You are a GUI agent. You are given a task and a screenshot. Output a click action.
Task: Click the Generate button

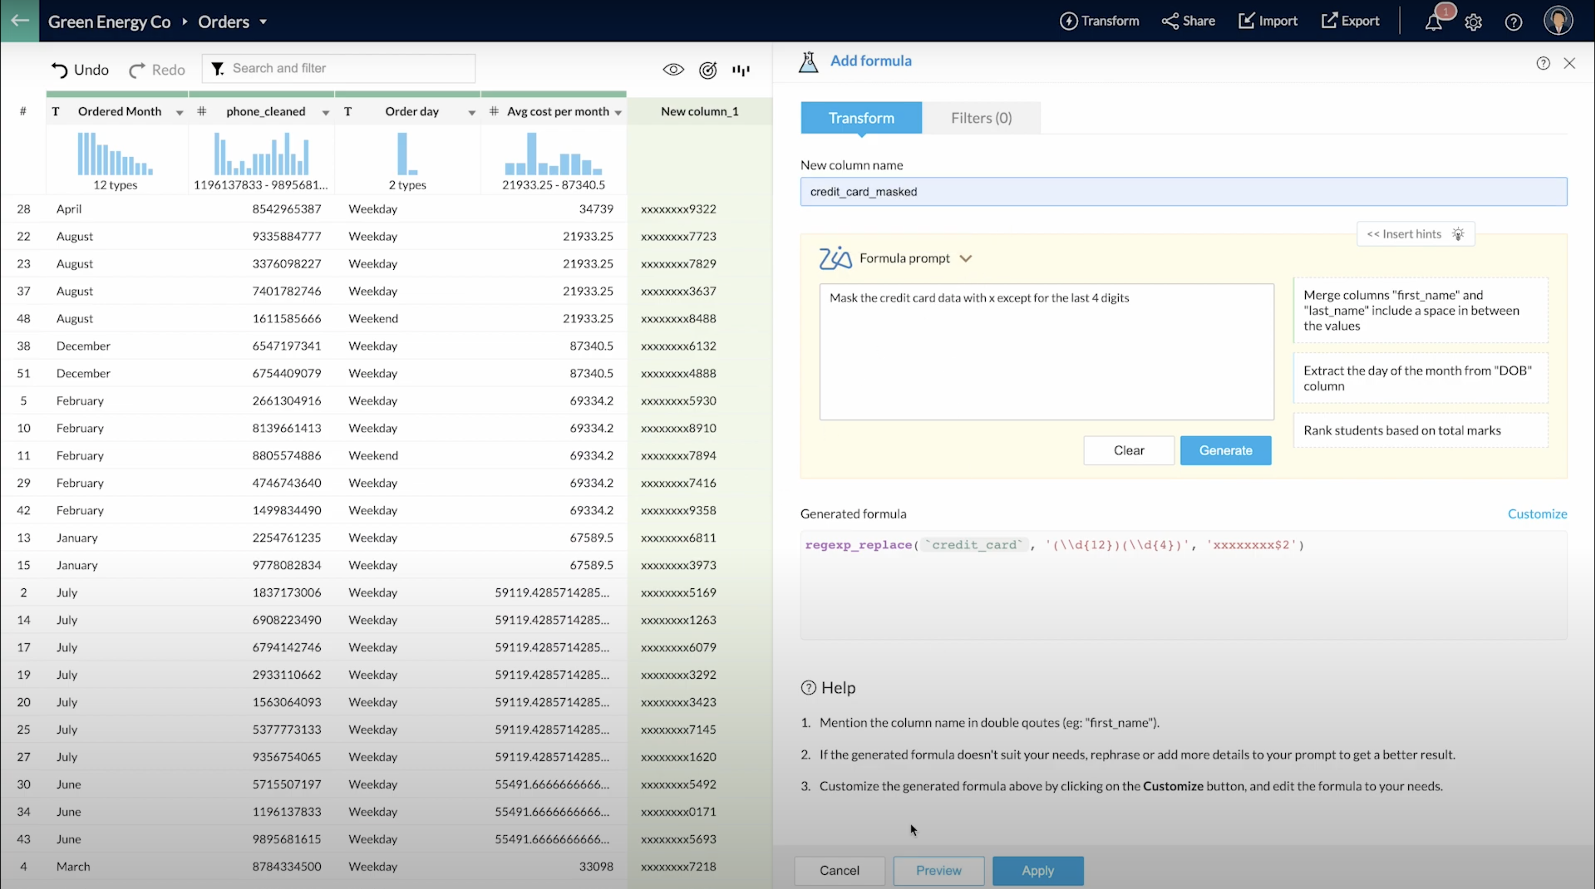[1225, 450]
